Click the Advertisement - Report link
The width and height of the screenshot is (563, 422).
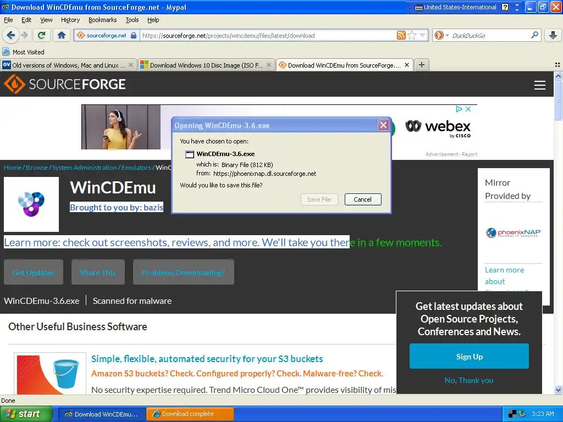click(451, 154)
